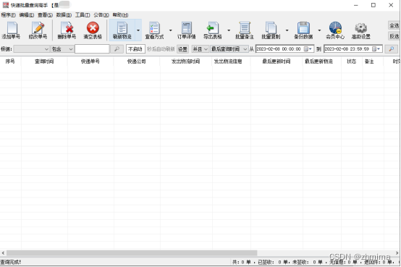The height and width of the screenshot is (267, 401).
Task: Click the search button after the end date
Action: [x=391, y=49]
